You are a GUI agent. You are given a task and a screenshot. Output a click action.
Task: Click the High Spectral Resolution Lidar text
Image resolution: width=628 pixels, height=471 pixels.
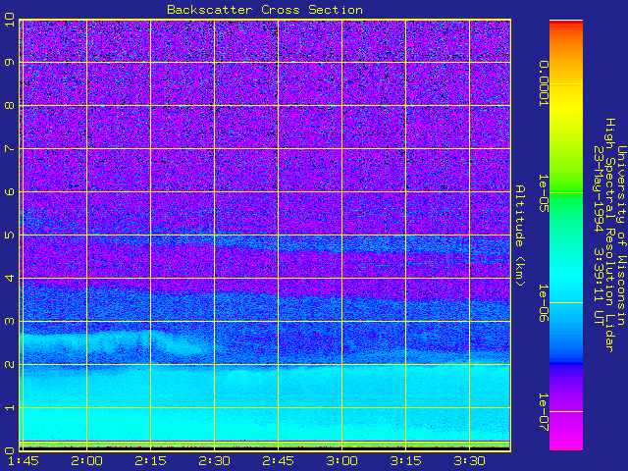[609, 235]
